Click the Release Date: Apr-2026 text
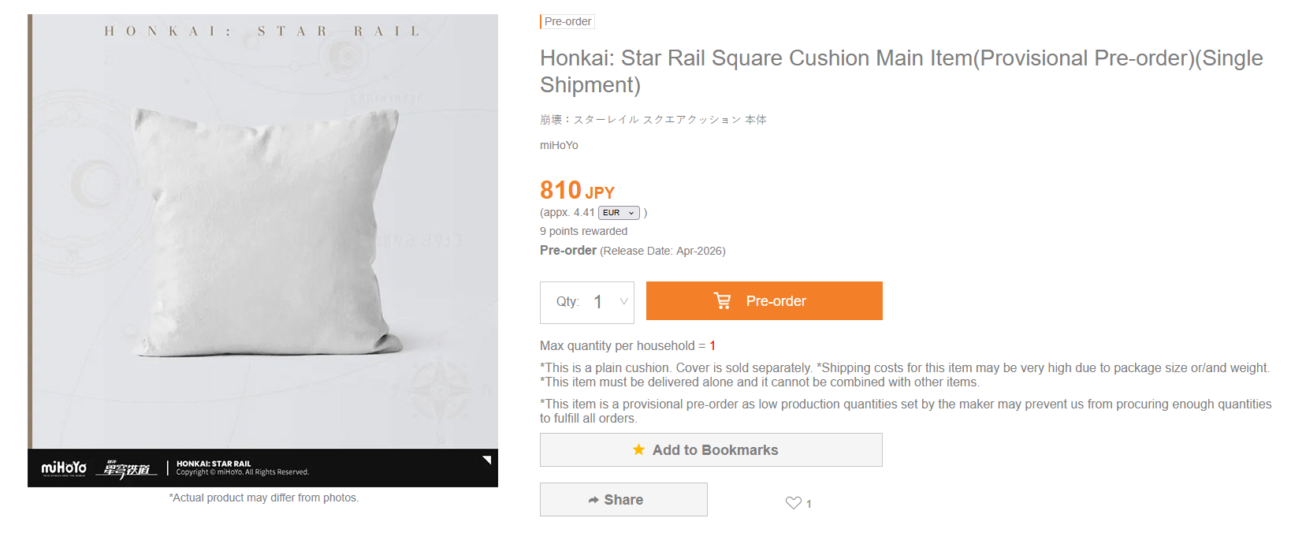Viewport: 1291px width, 533px height. [x=662, y=251]
